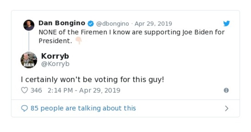
Task: Click the speech bubble reply icon
Action: [x=25, y=108]
